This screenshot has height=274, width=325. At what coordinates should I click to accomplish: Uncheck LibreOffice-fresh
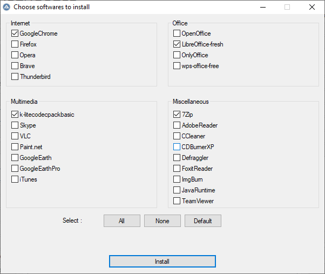[177, 44]
